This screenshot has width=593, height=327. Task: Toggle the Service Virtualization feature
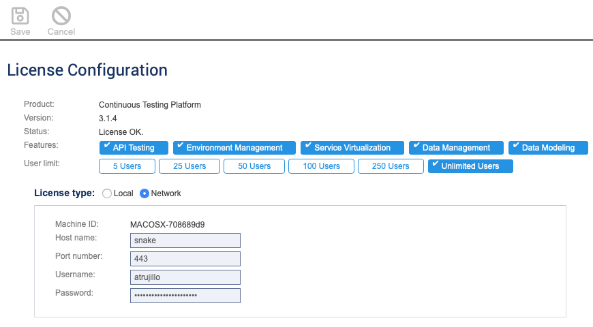(352, 148)
